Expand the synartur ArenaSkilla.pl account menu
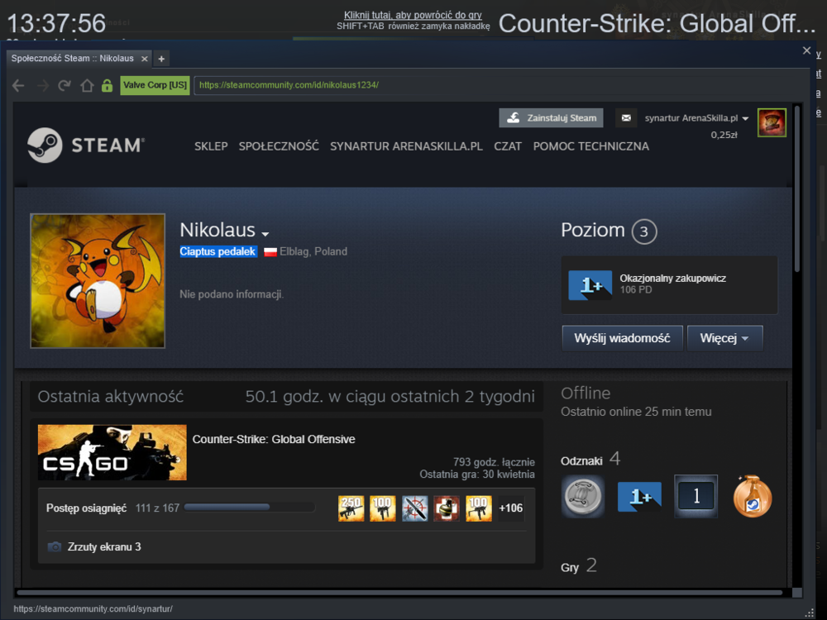Screen dimensions: 827x620 [696, 118]
